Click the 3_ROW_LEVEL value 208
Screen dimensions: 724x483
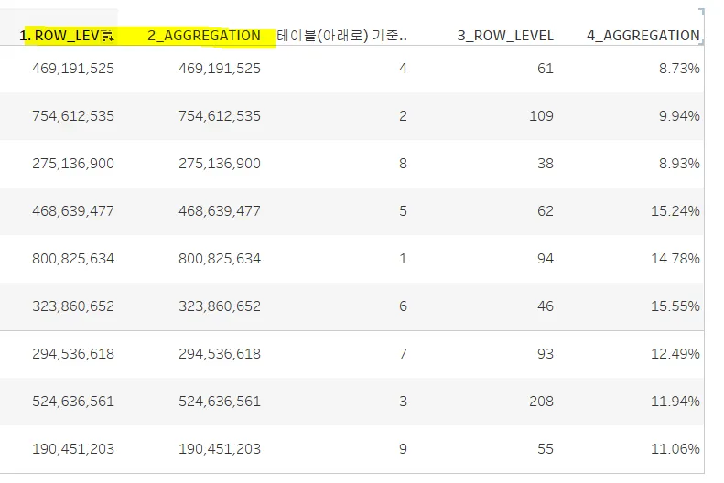[x=541, y=401]
